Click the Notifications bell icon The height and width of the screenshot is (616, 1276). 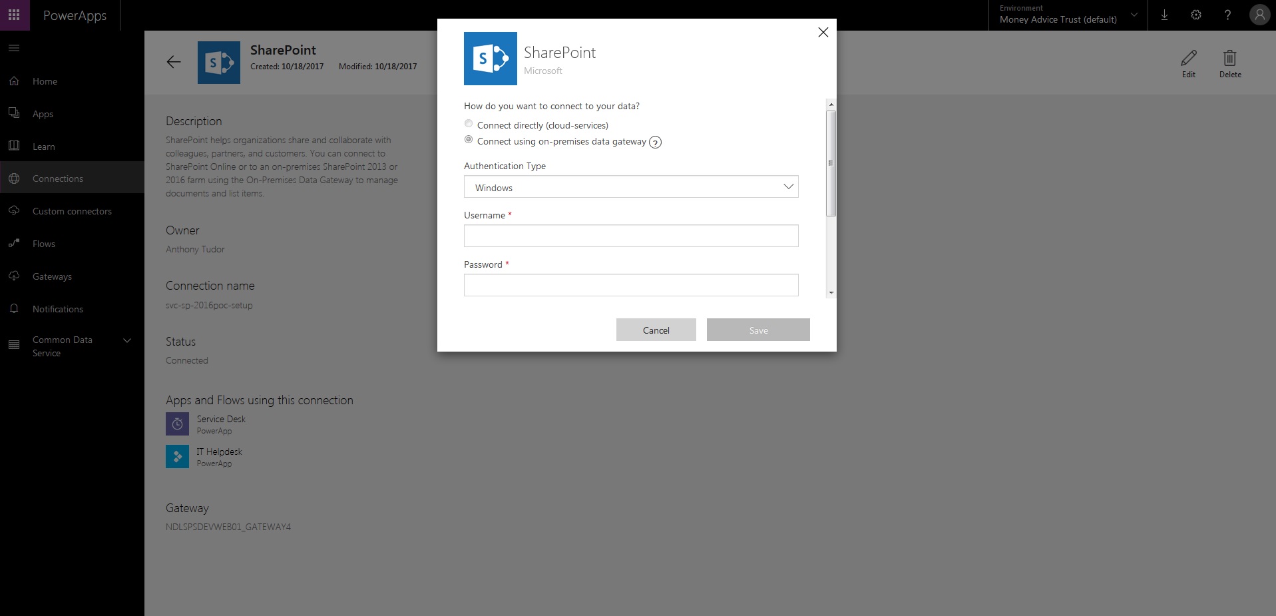(14, 308)
